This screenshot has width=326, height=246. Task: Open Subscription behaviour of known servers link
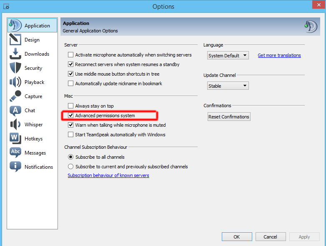pyautogui.click(x=108, y=175)
